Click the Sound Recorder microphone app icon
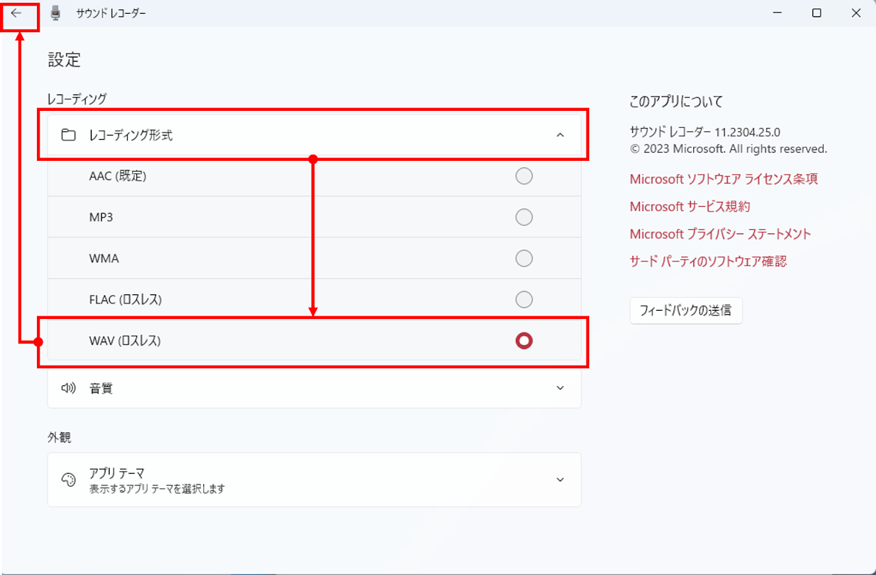The width and height of the screenshot is (876, 575). tap(55, 13)
